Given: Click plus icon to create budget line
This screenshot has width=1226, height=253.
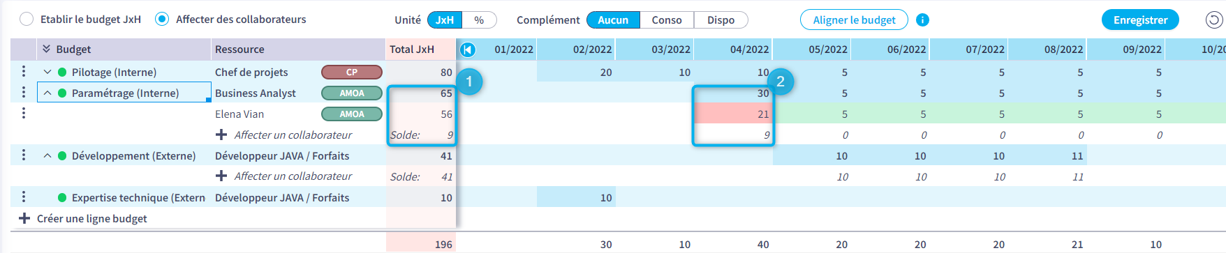Looking at the screenshot, I should click(24, 218).
